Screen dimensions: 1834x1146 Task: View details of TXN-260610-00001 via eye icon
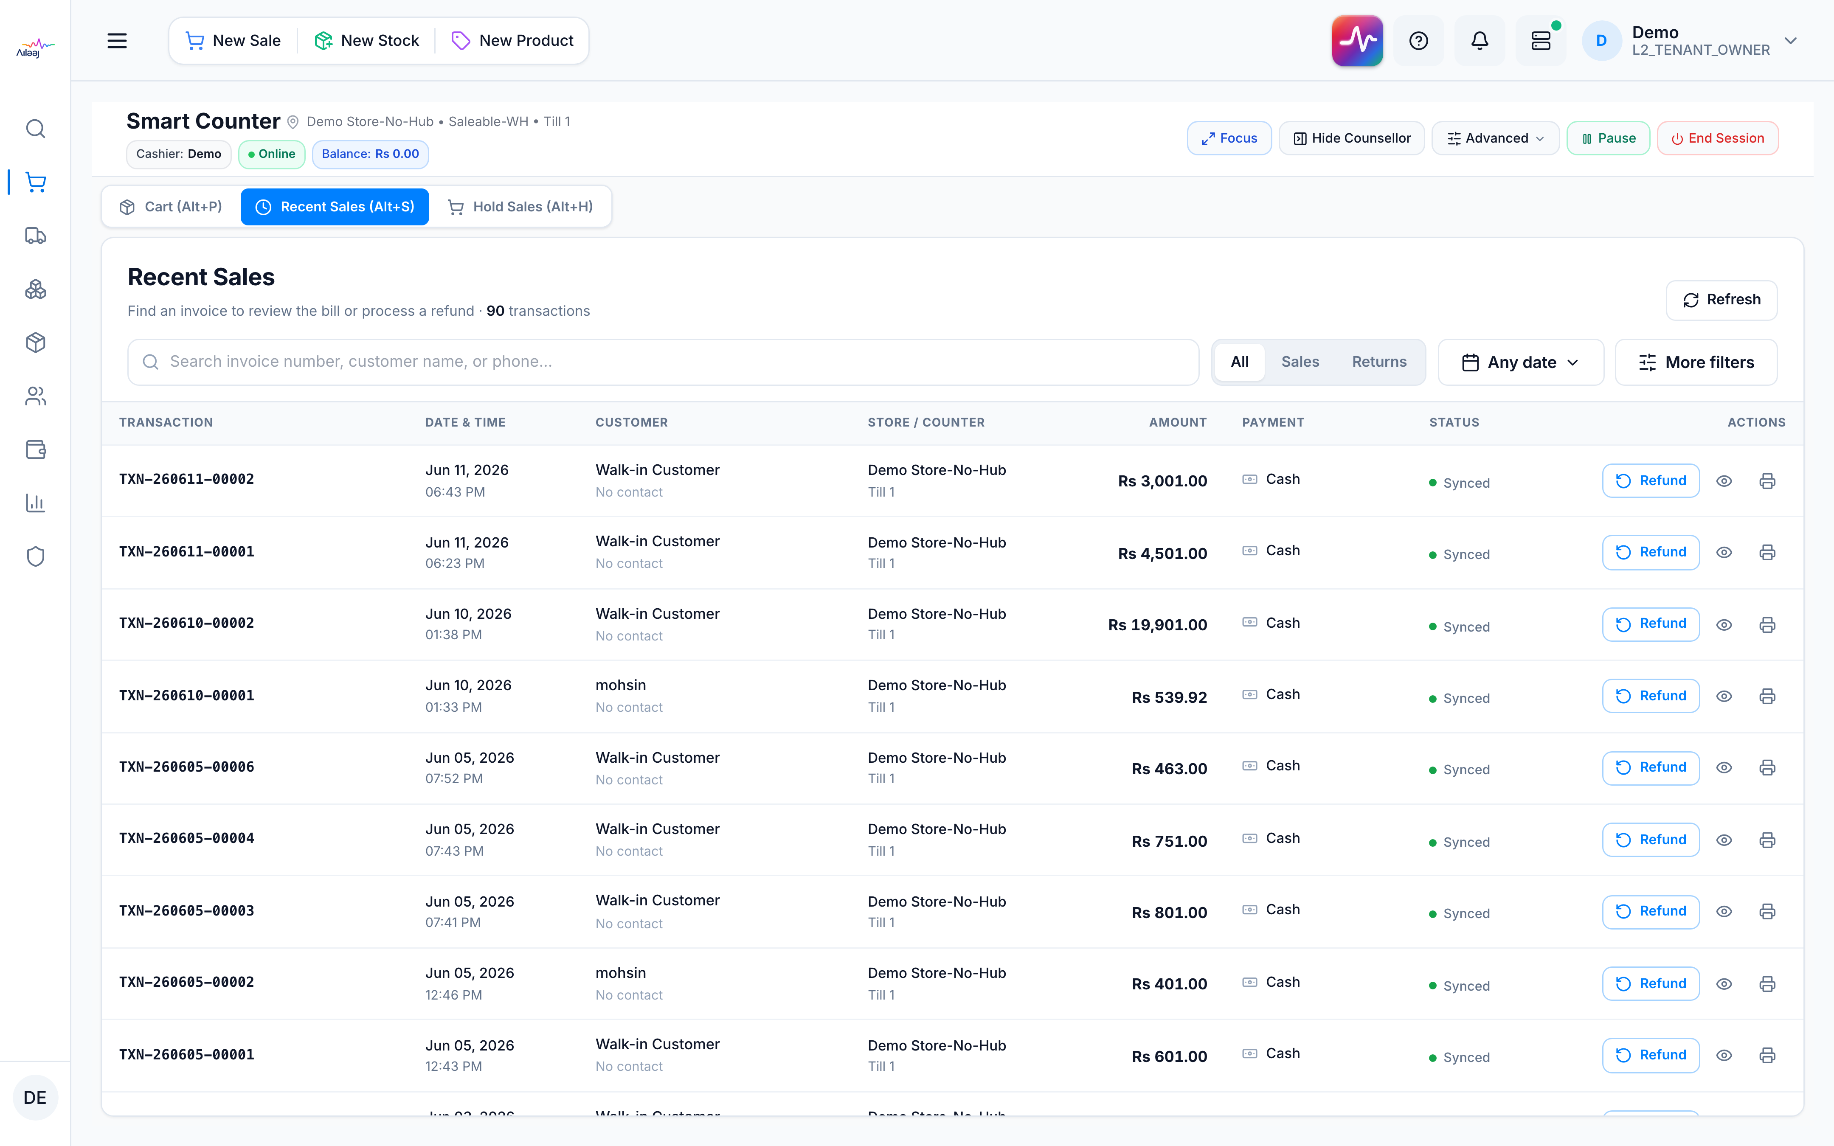[1724, 696]
